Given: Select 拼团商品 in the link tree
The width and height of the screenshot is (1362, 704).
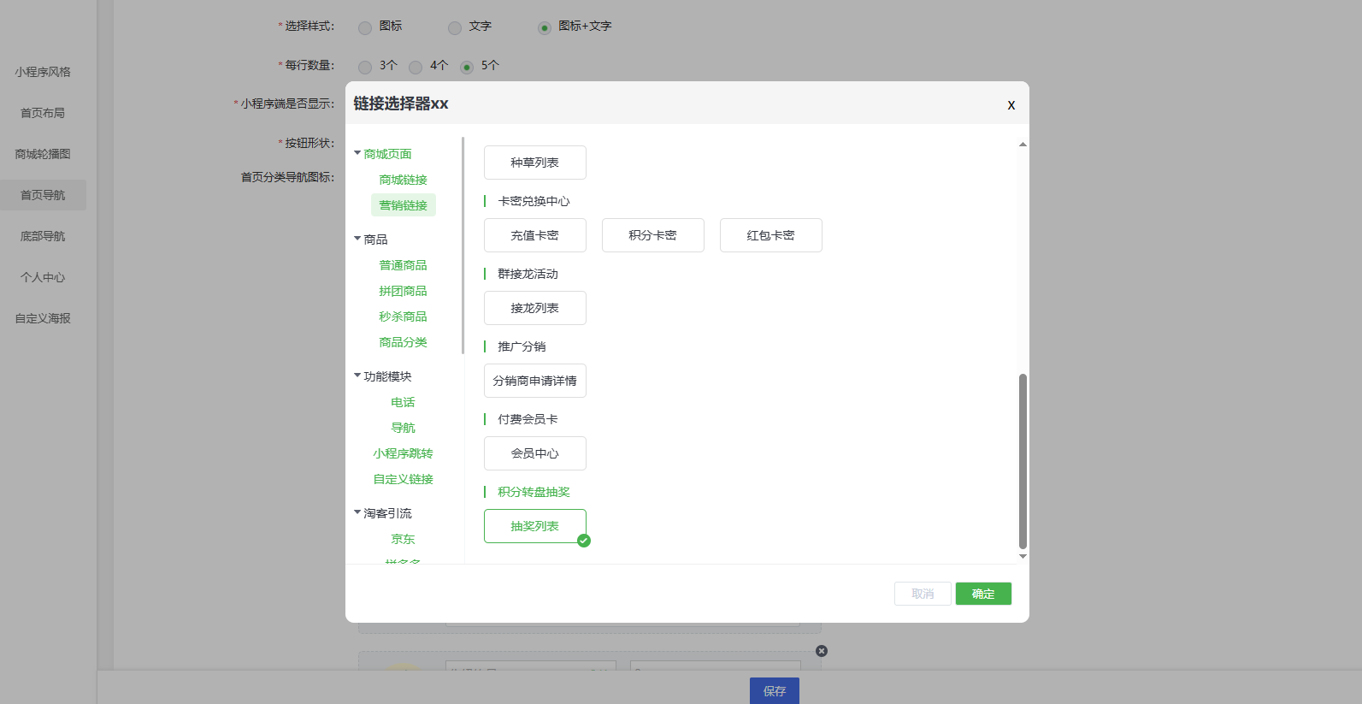Looking at the screenshot, I should (403, 291).
